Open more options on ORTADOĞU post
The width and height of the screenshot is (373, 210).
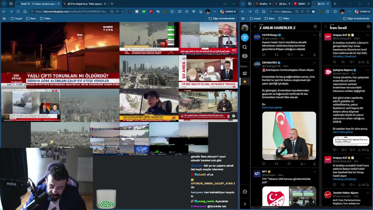[x=314, y=62]
